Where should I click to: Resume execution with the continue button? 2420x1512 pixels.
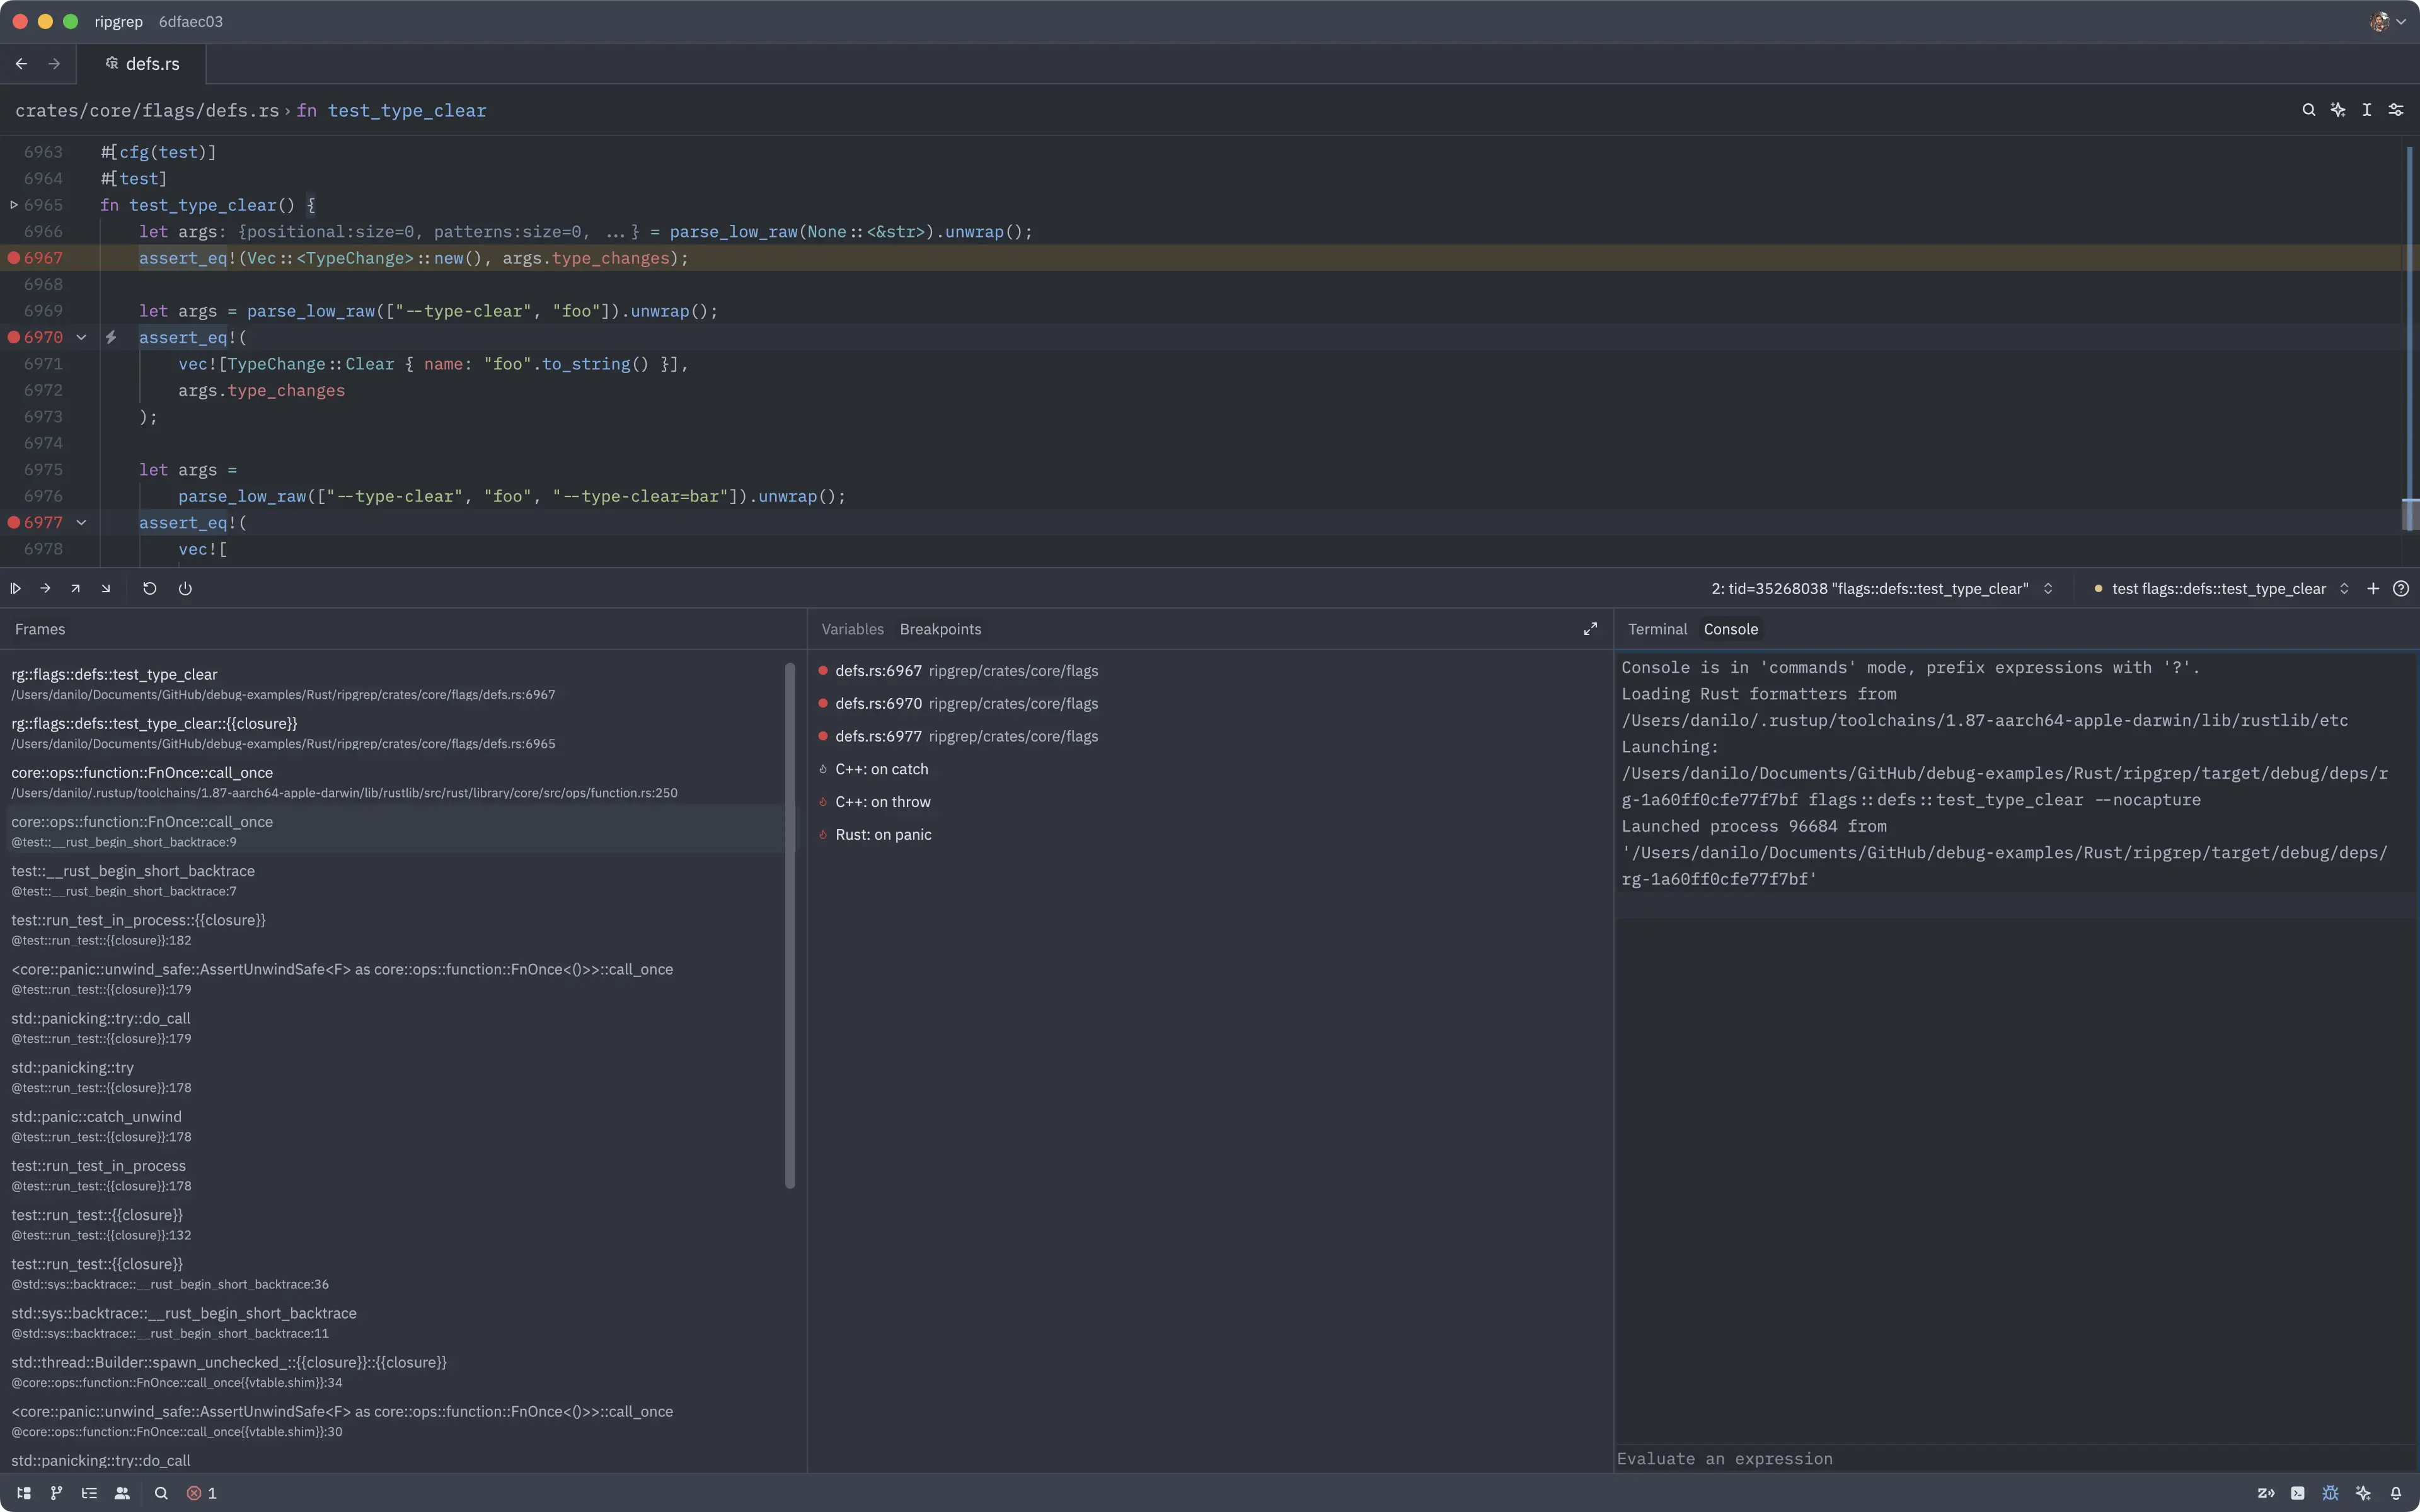(x=15, y=588)
